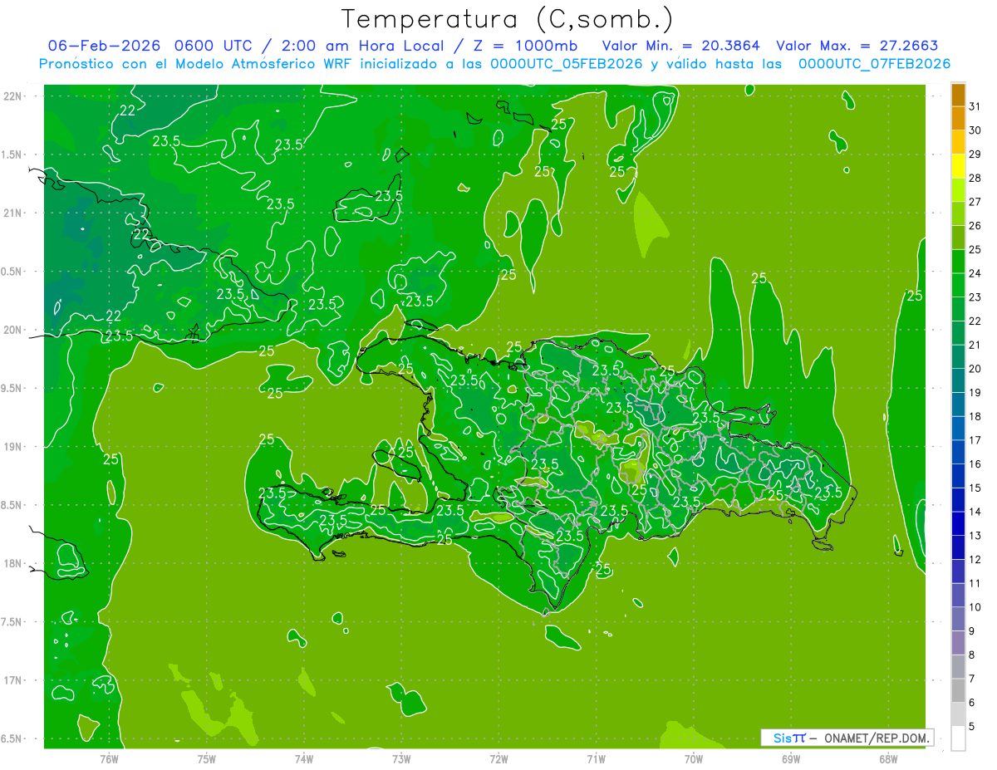Click the legend scale label "8"
The image size is (997, 770).
971,655
